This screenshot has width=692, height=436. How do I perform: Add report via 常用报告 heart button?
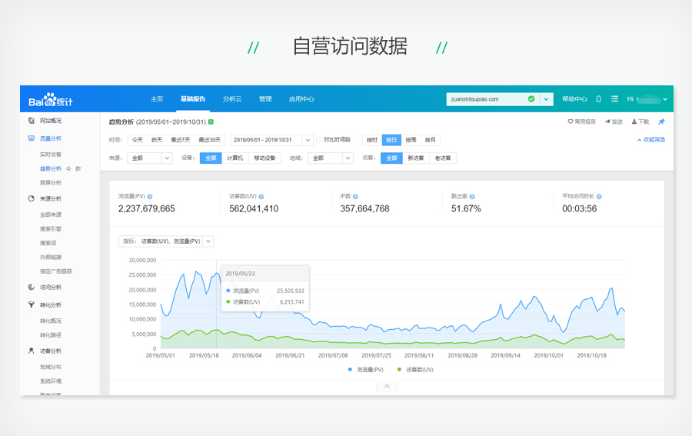pos(582,121)
